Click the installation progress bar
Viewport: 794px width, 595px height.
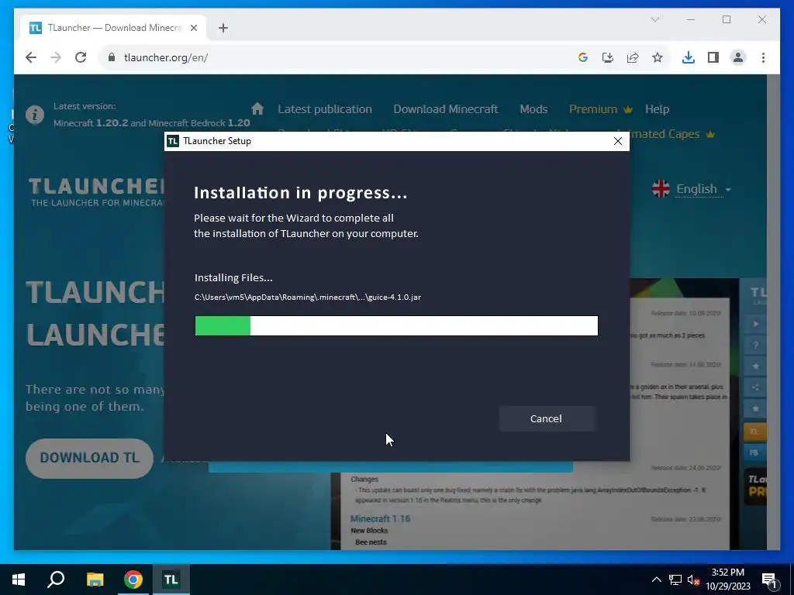coord(396,325)
